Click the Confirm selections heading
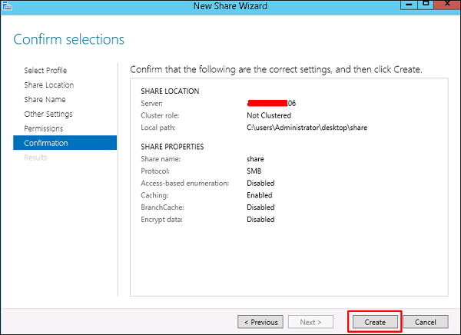The height and width of the screenshot is (335, 461). point(68,39)
